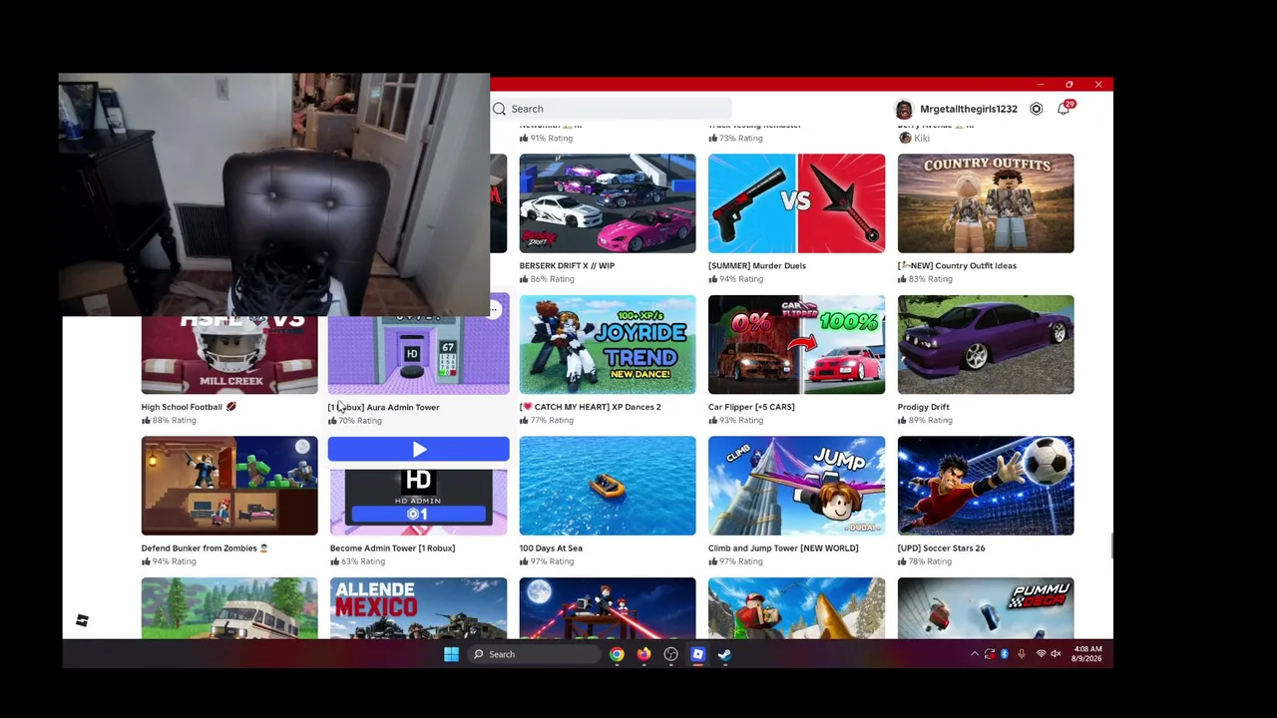Viewport: 1277px width, 718px height.
Task: Open the [SUMMER] Murder Duels title
Action: 757,266
